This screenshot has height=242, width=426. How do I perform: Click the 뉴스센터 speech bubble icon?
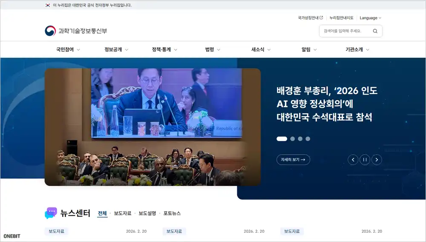click(x=51, y=213)
